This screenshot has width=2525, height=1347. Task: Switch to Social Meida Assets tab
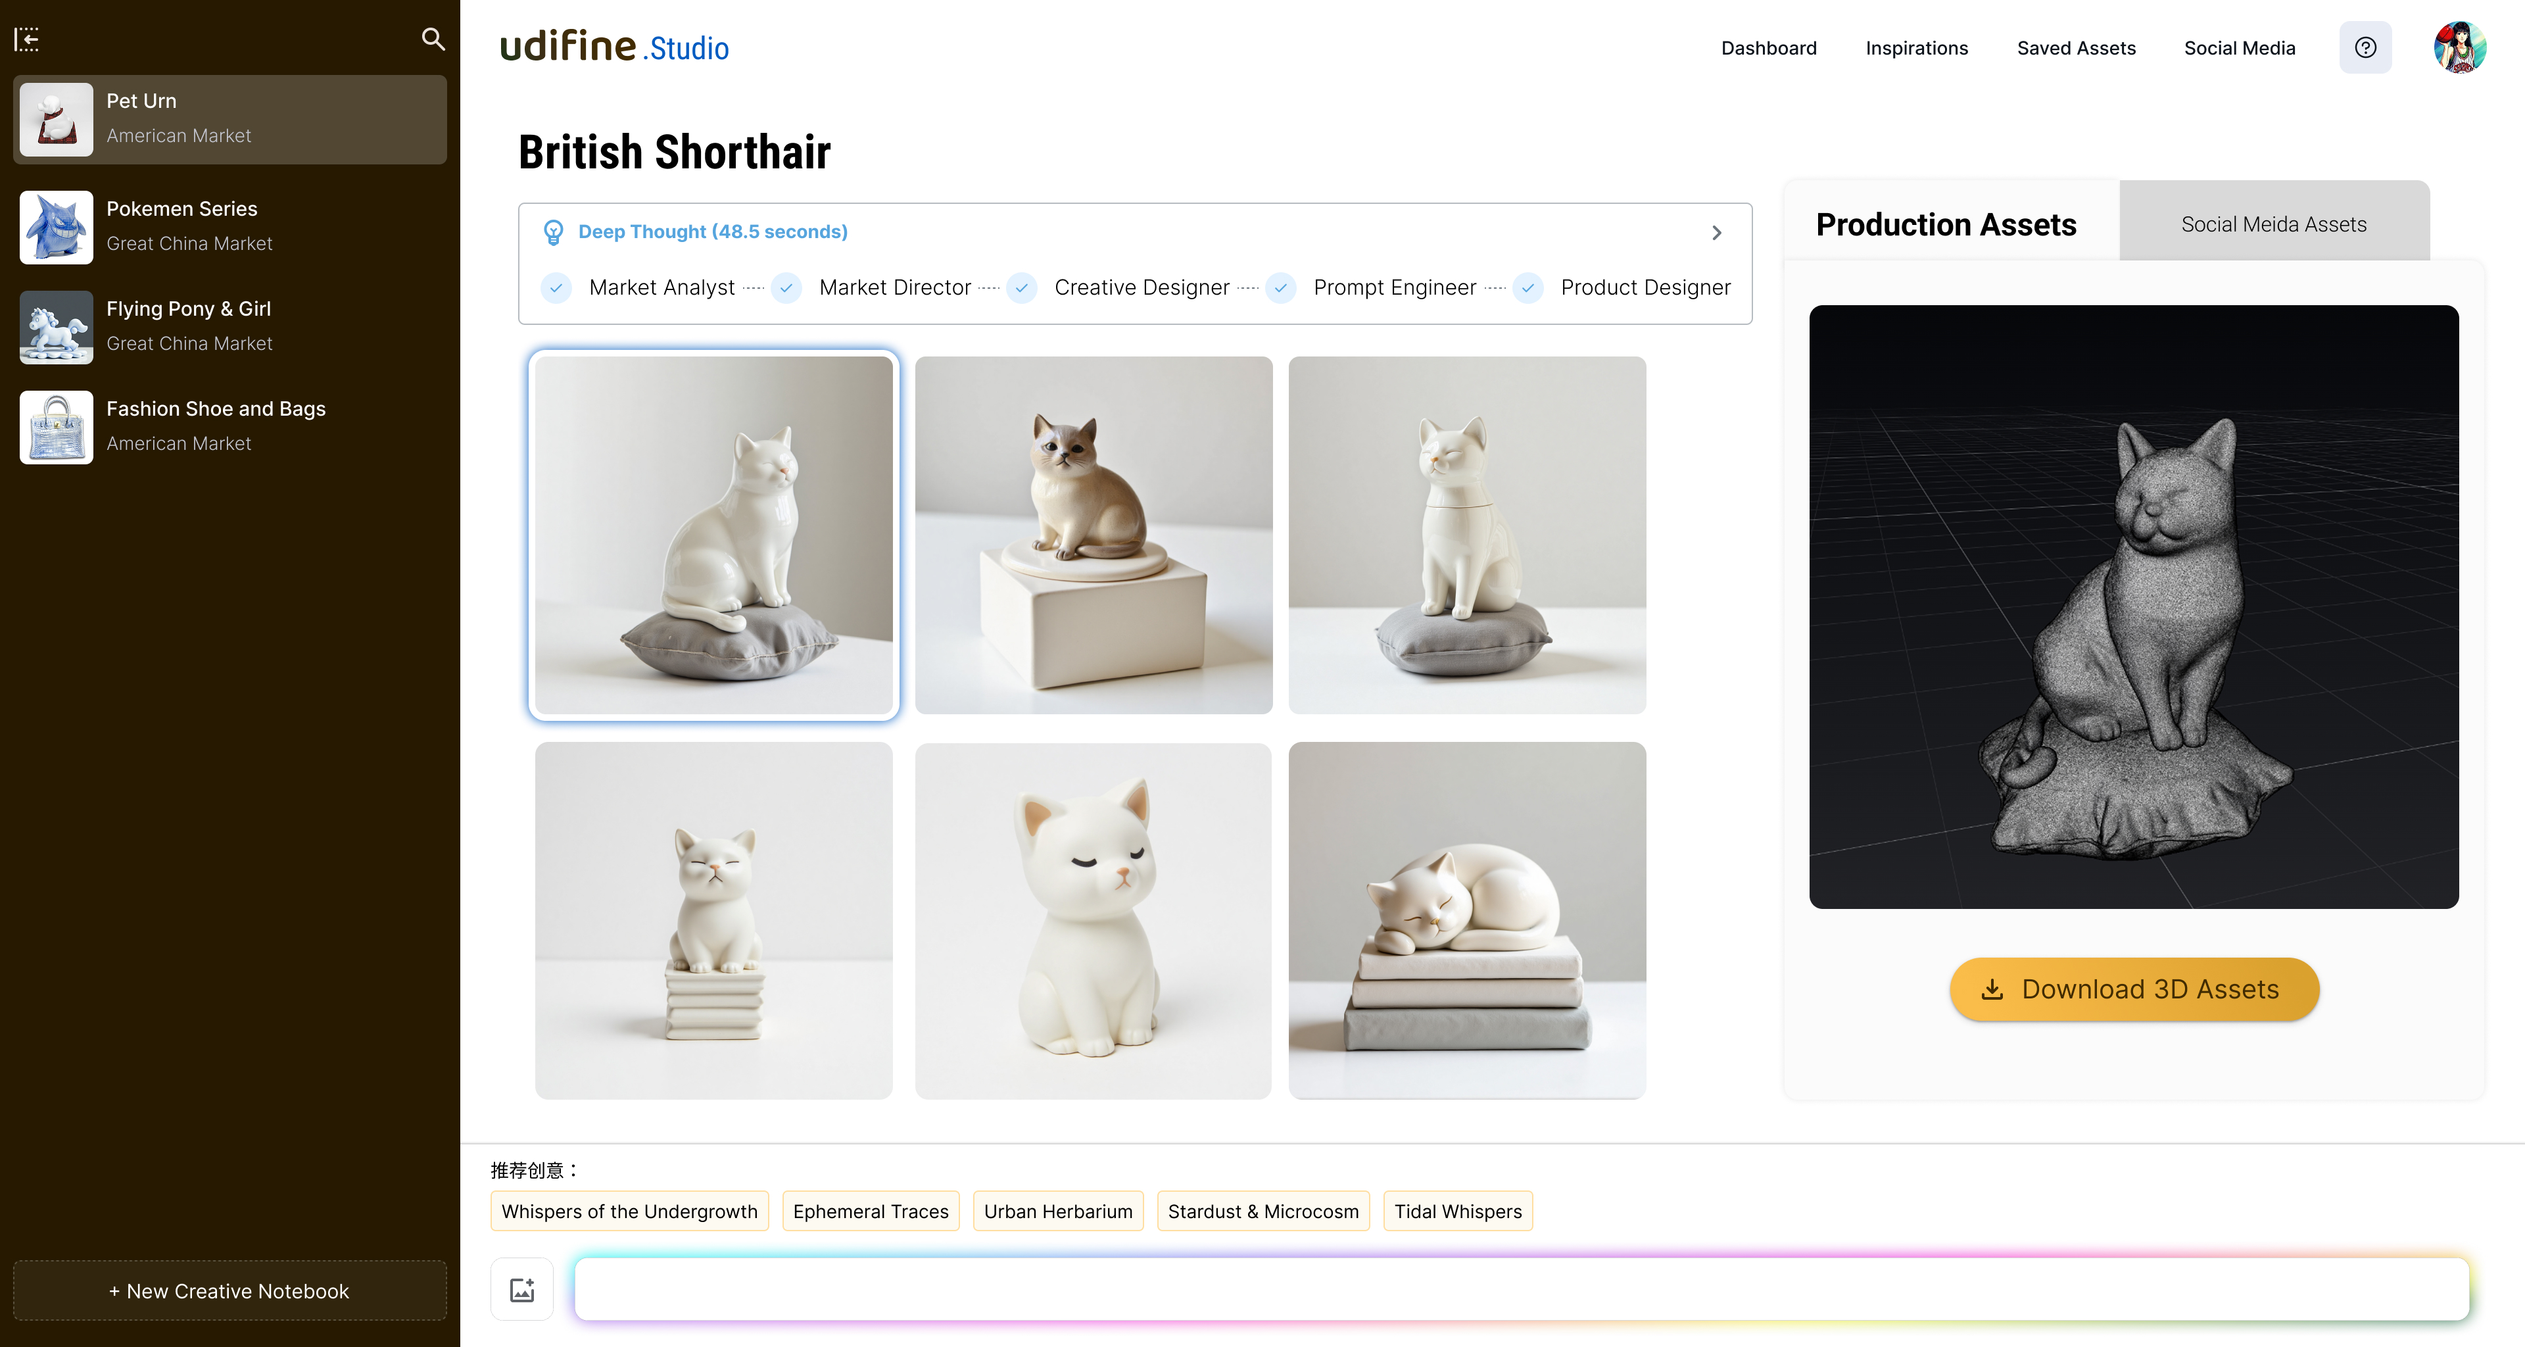(2274, 224)
